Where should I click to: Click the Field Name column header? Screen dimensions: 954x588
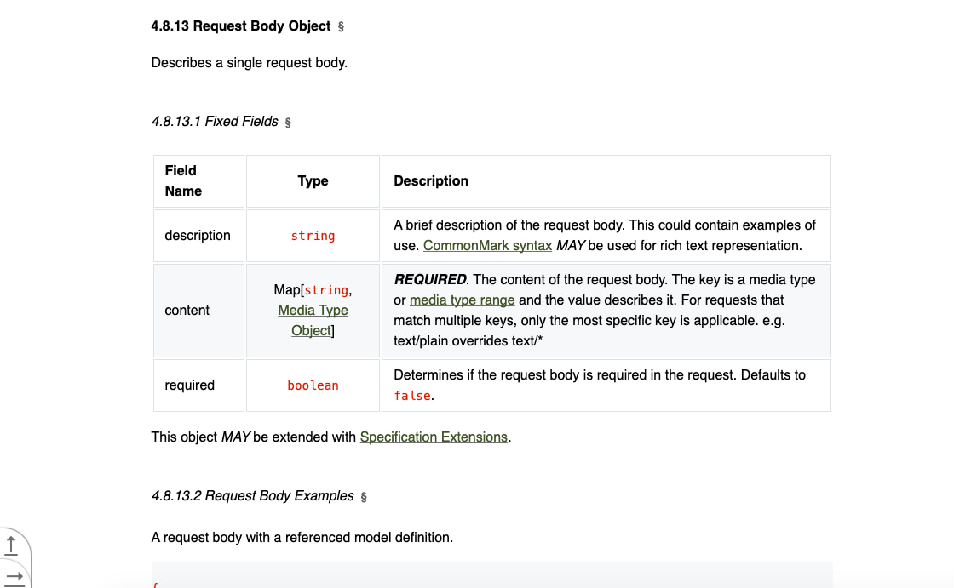pos(183,180)
